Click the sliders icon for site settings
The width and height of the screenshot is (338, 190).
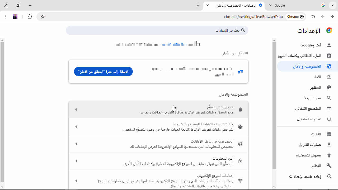tap(240, 181)
